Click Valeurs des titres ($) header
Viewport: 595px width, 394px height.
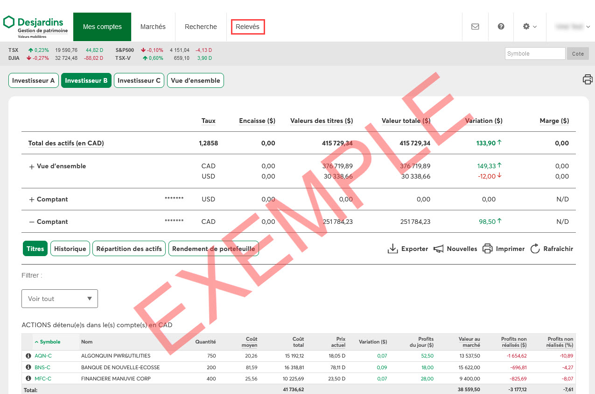tap(322, 121)
